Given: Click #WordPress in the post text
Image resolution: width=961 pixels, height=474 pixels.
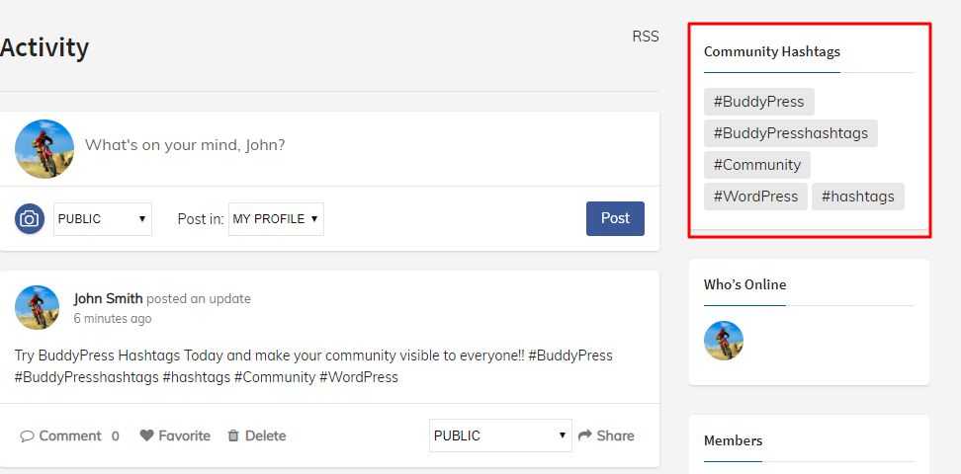Looking at the screenshot, I should (x=359, y=377).
